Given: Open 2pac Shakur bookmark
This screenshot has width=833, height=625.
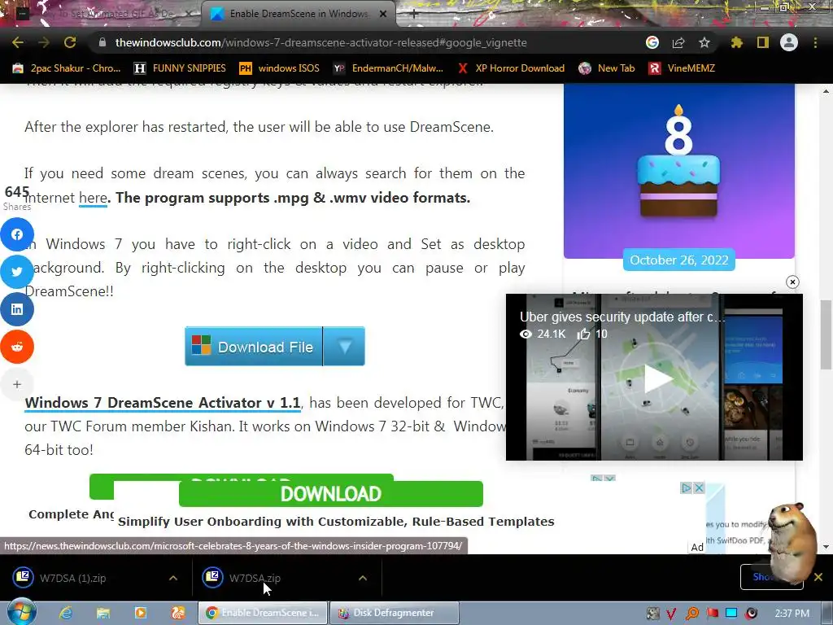Looking at the screenshot, I should point(67,68).
